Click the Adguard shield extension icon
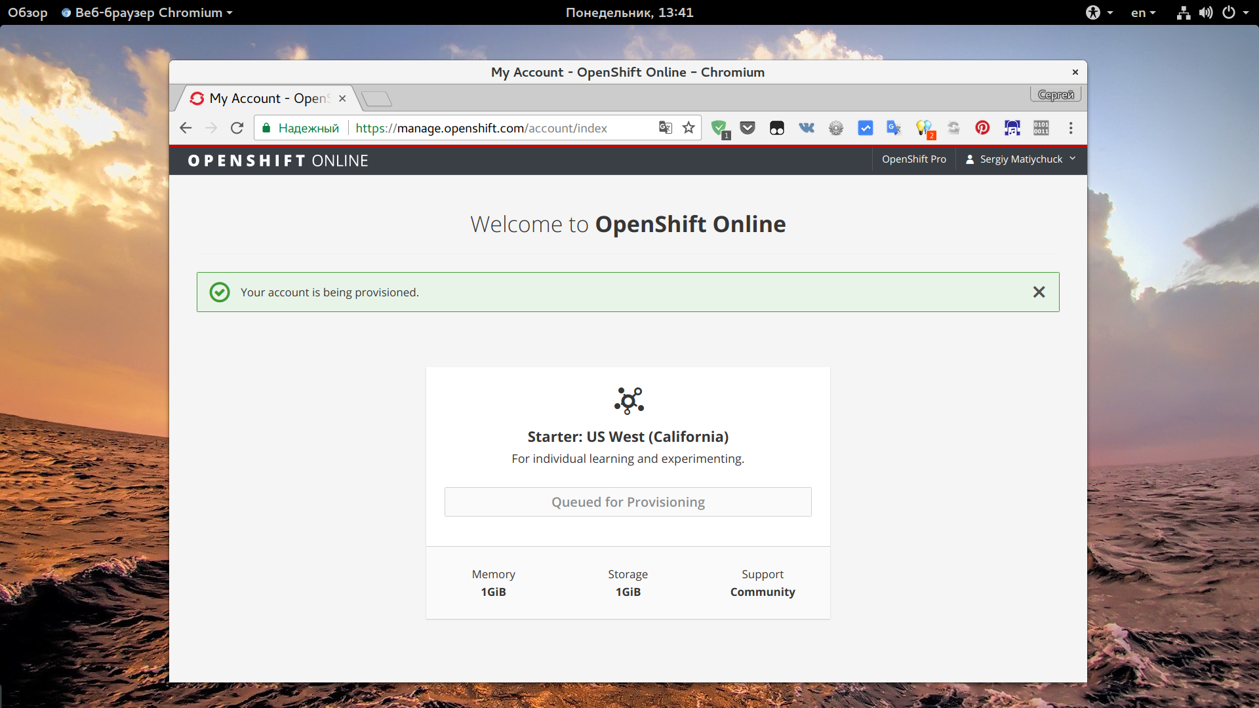1259x708 pixels. [x=719, y=128]
